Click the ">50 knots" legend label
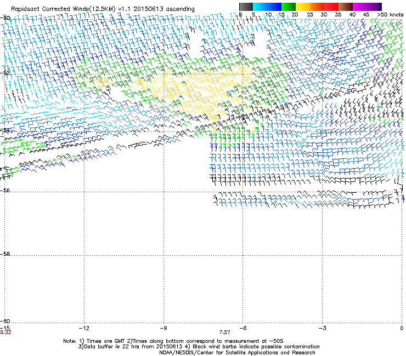The image size is (406, 356). click(390, 15)
